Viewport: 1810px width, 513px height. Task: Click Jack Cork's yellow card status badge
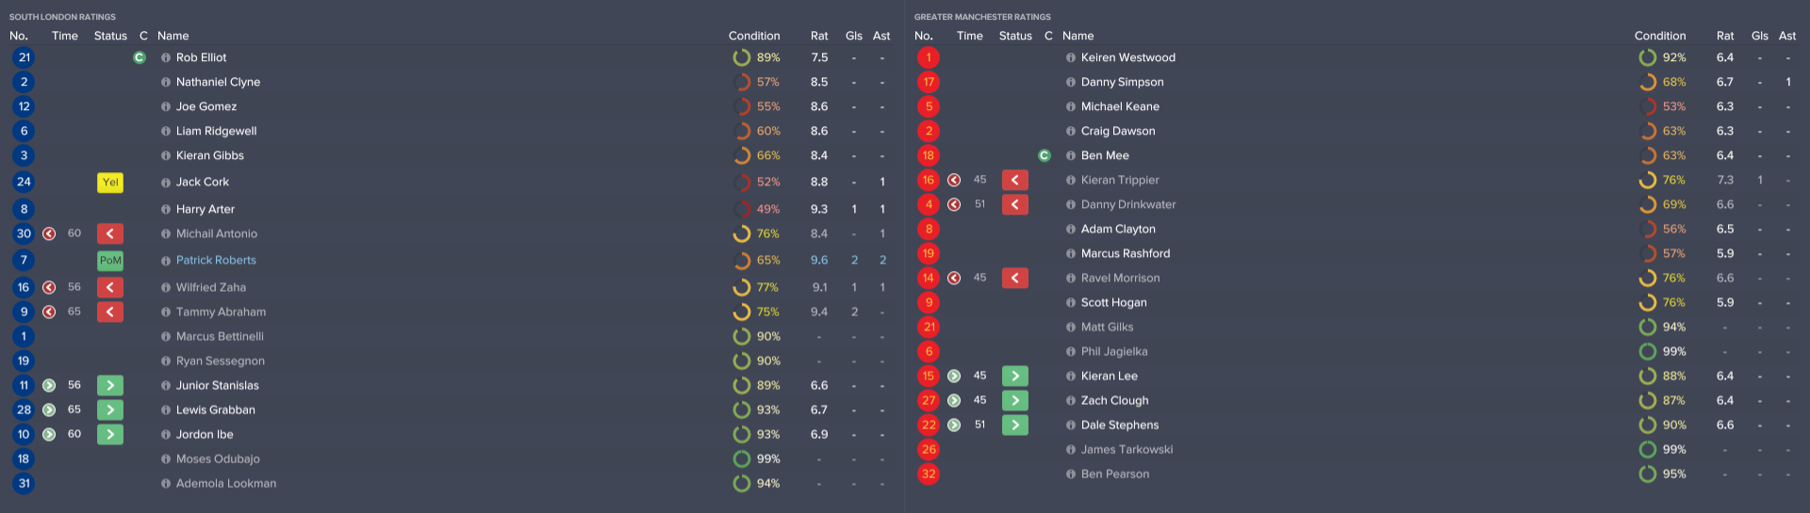110,183
